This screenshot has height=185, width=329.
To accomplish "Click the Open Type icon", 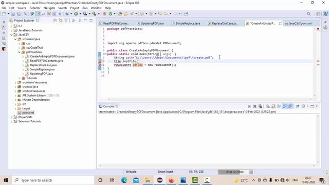I will click(x=120, y=14).
